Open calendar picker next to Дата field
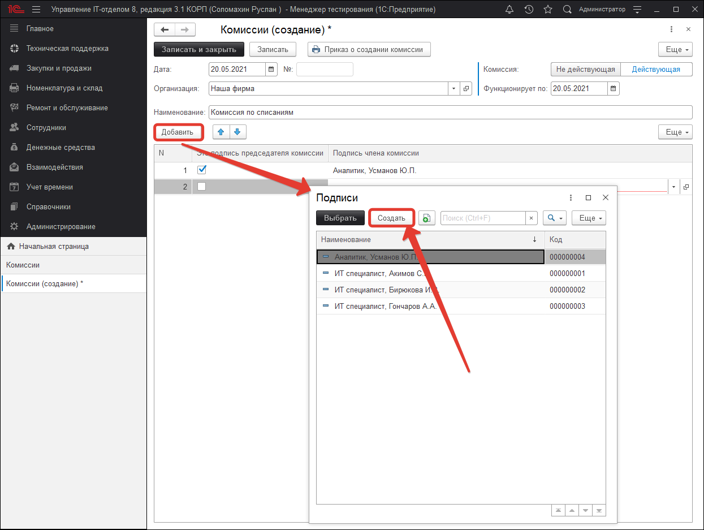 click(271, 70)
